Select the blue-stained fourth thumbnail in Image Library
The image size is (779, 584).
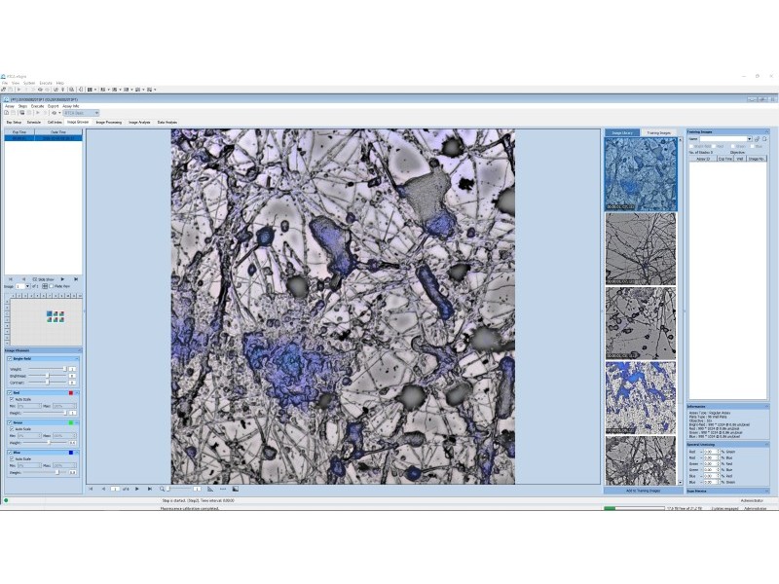pyautogui.click(x=641, y=398)
